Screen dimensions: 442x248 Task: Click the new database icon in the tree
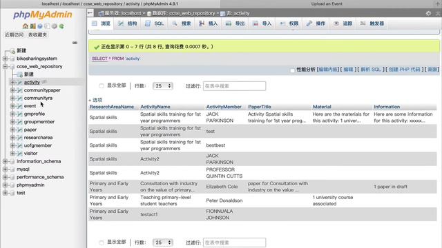click(12, 51)
